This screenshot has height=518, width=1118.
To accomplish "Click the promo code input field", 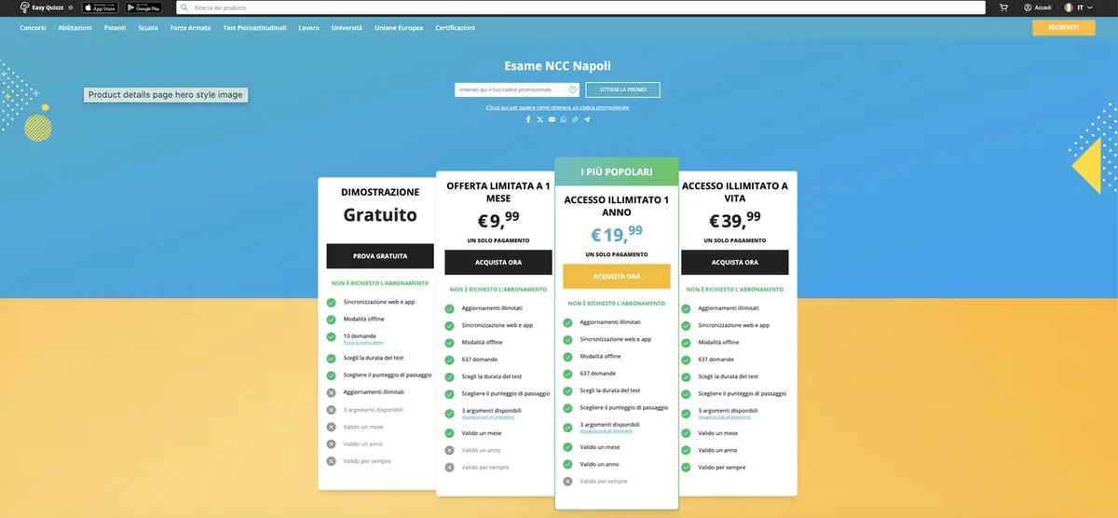I will [x=511, y=89].
